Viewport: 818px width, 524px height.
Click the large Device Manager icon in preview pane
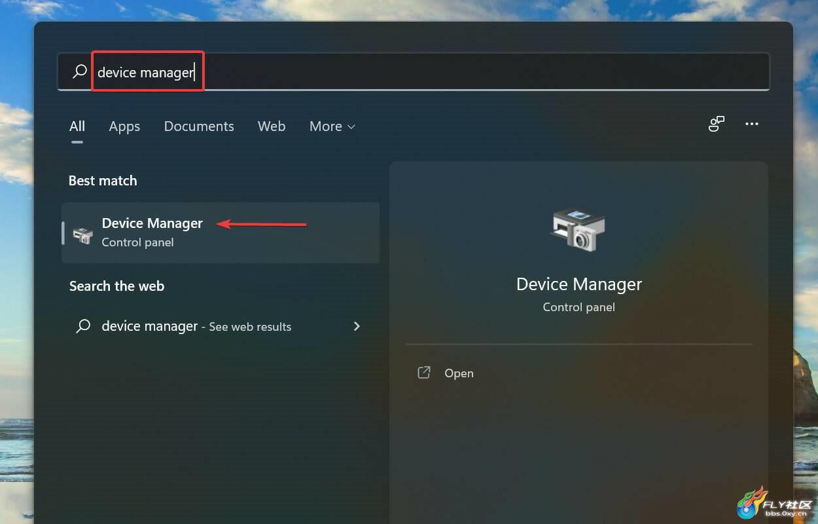point(578,228)
